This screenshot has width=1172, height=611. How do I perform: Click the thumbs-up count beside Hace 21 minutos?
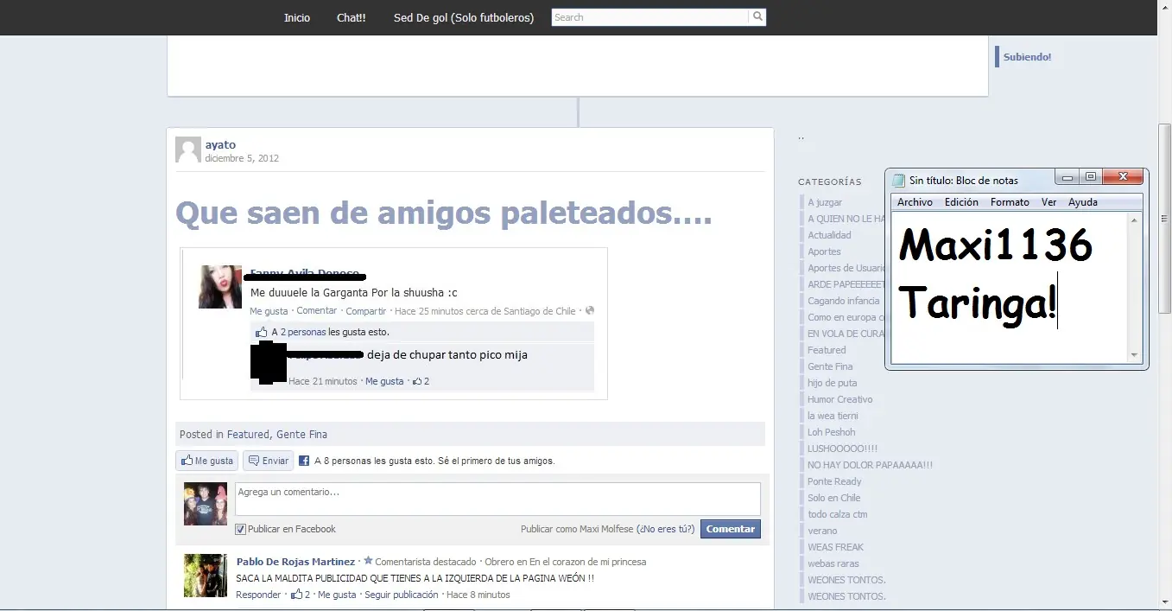(421, 381)
